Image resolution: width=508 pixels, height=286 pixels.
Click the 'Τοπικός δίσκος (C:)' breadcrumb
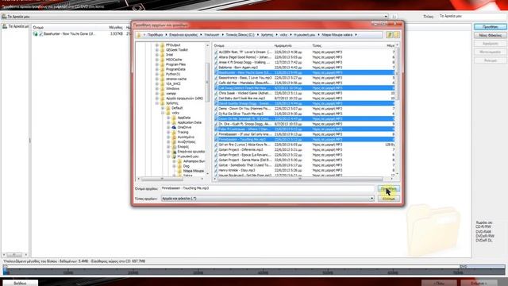click(240, 35)
